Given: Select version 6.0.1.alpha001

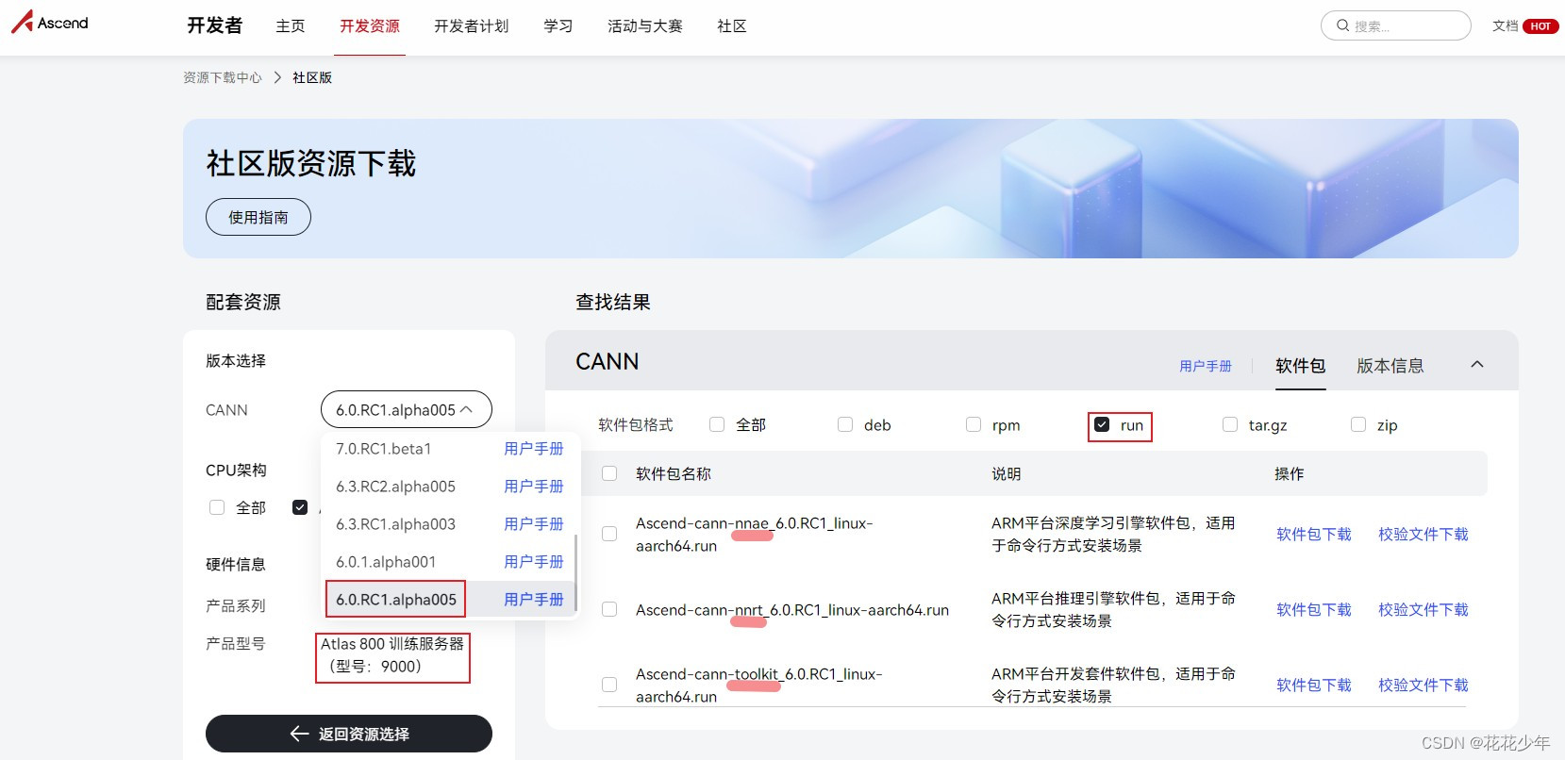Looking at the screenshot, I should pos(386,562).
